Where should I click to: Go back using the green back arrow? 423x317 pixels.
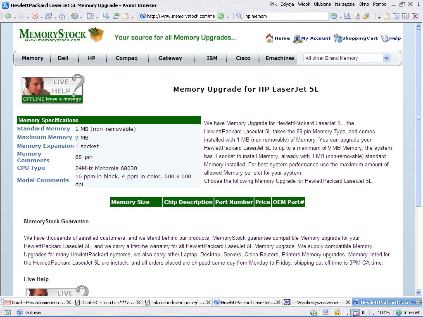click(x=8, y=16)
